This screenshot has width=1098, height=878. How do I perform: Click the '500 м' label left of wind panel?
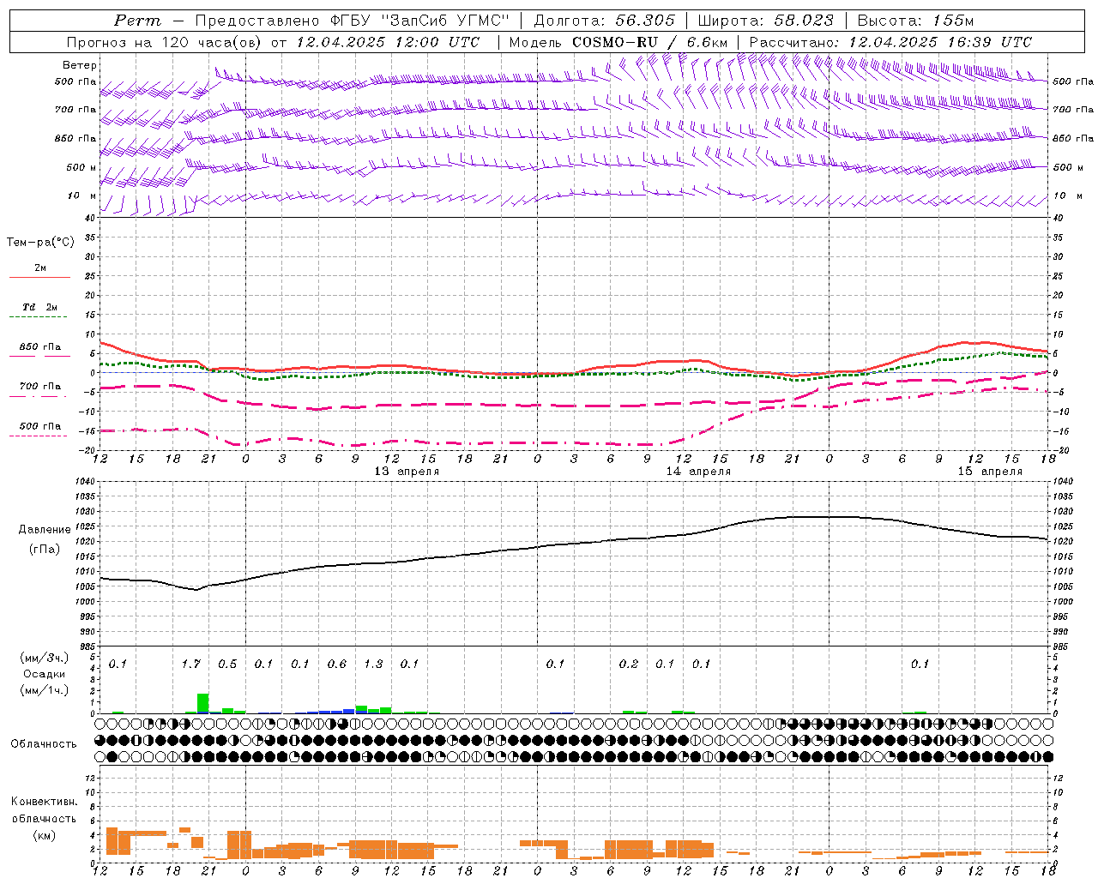pyautogui.click(x=81, y=167)
